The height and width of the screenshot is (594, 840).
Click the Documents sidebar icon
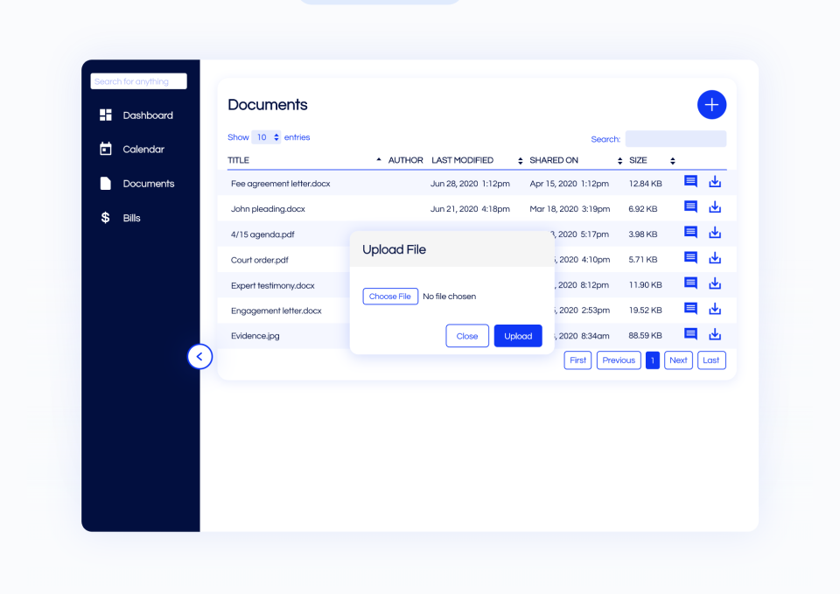[105, 183]
